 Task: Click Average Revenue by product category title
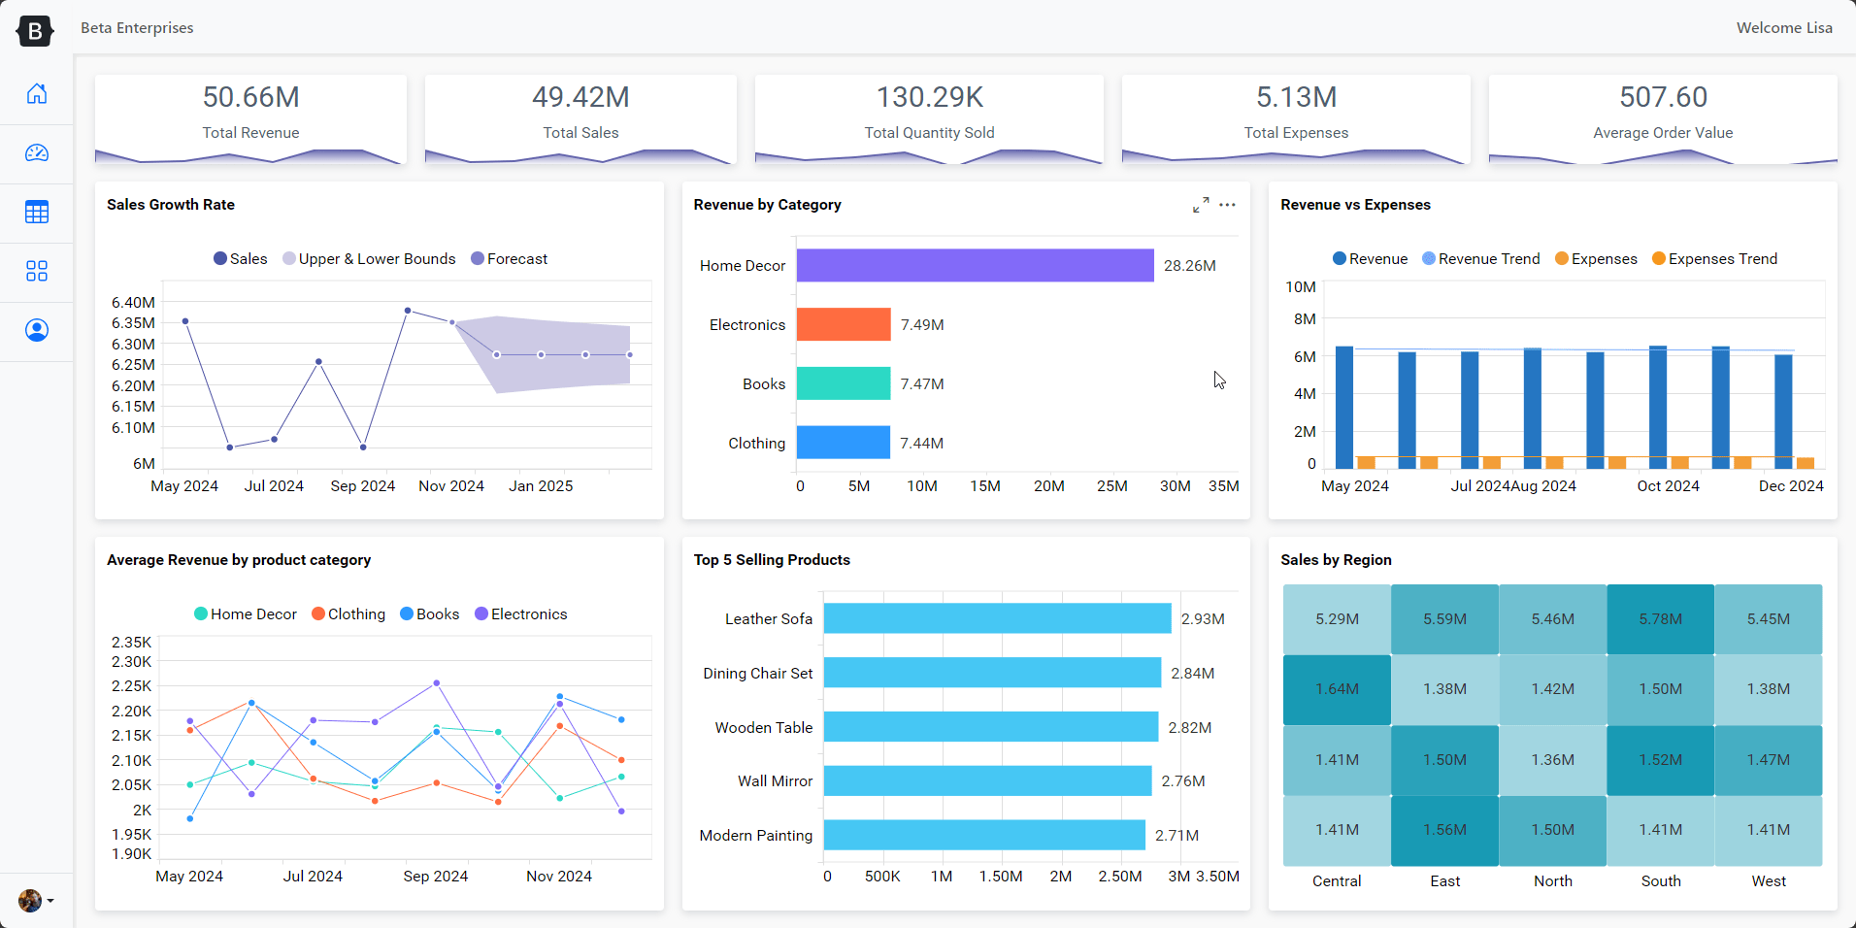(x=239, y=560)
